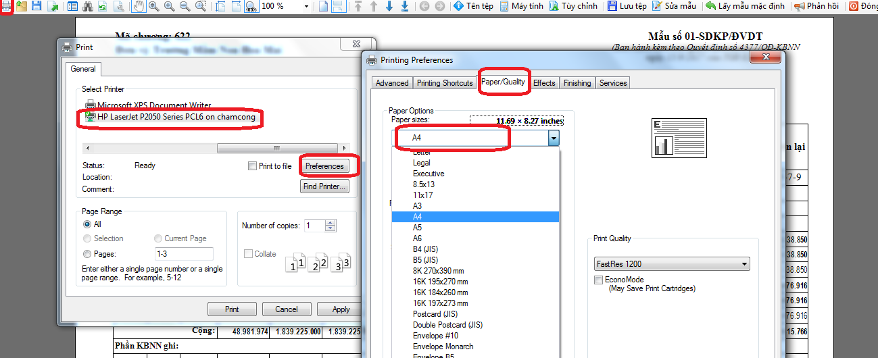Viewport: 878px width, 358px height.
Task: Increase number of copies with up spinner
Action: coord(330,223)
